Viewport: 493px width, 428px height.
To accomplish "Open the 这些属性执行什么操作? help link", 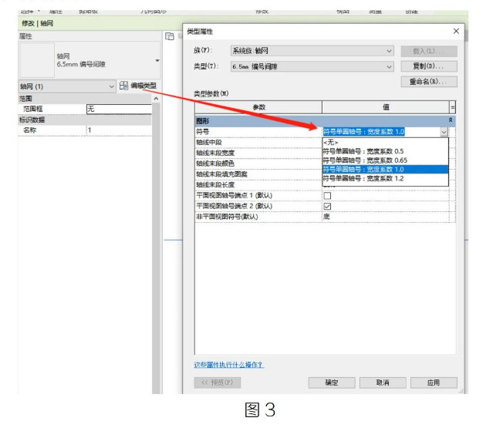I will click(229, 365).
